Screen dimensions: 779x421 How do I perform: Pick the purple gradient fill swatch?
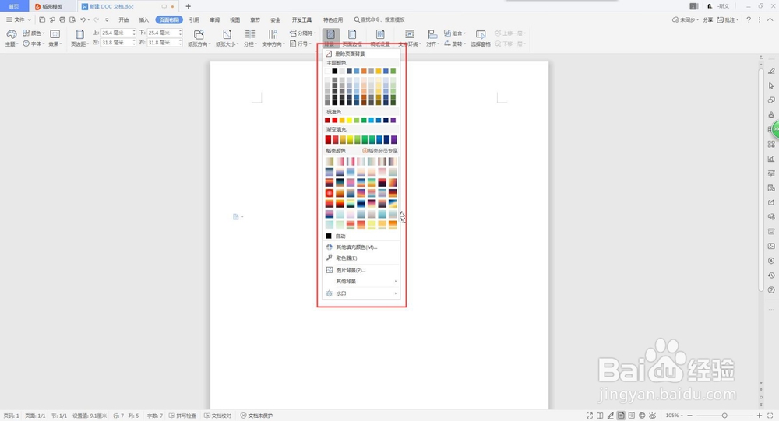coord(394,140)
